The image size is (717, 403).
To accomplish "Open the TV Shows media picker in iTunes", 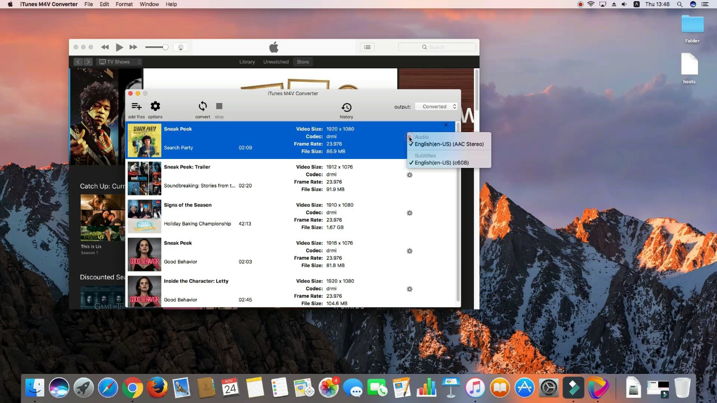I will click(119, 62).
